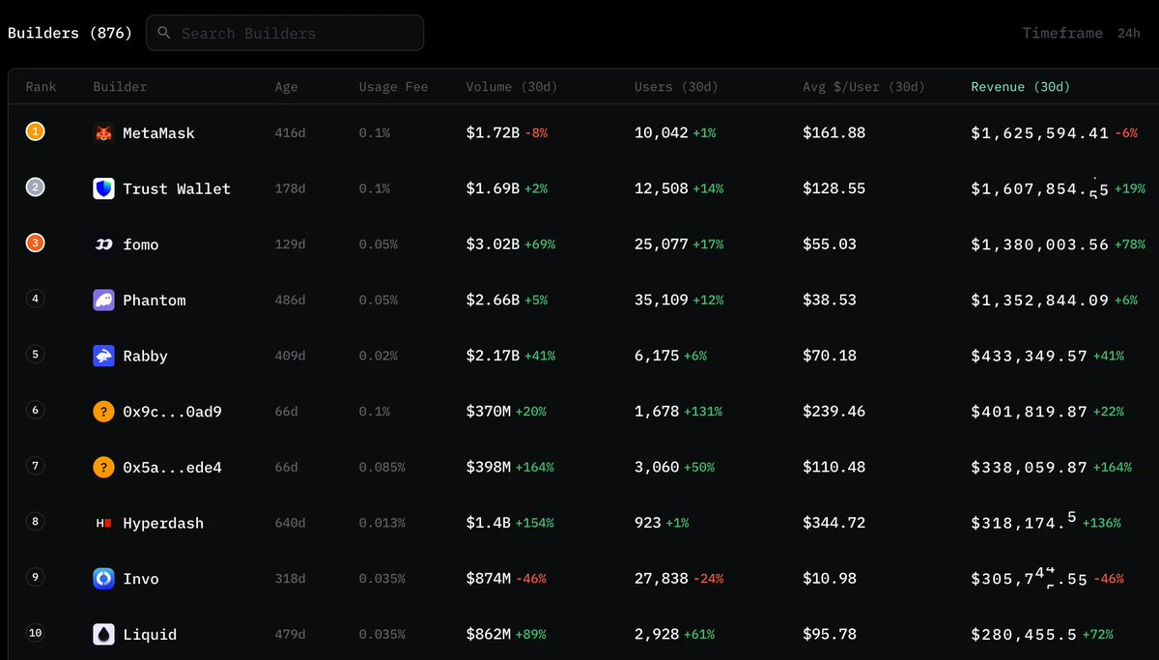Click the silver rank 2 badge
Screen dimensions: 1159x660
coord(36,188)
